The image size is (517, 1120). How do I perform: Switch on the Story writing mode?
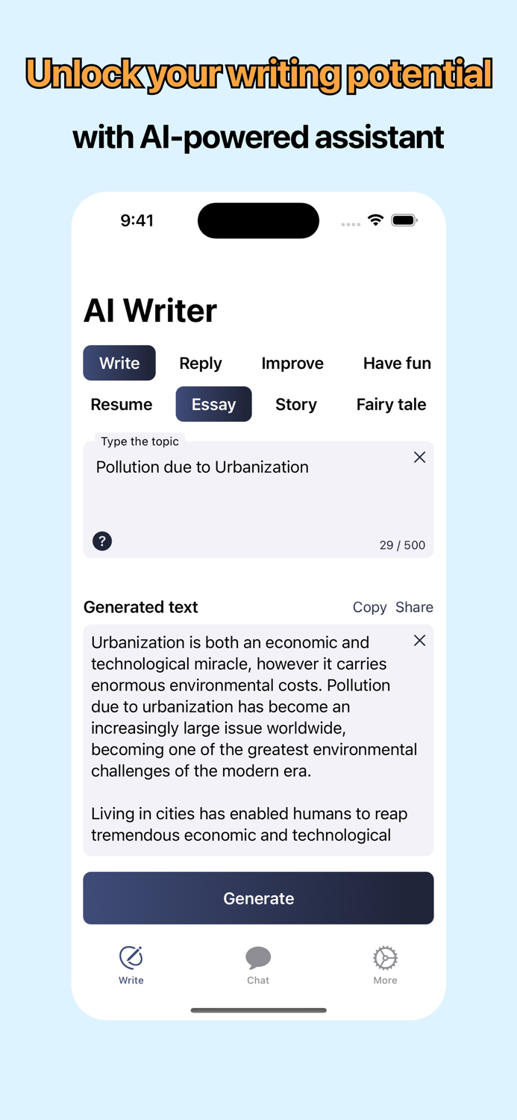pos(295,404)
